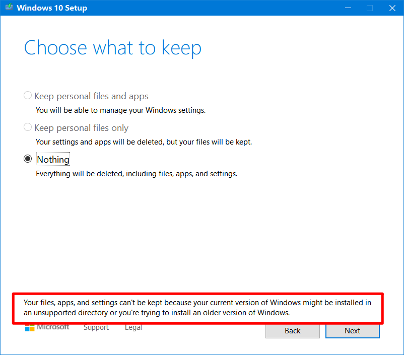Open the Legal link
Viewport: 404px width, 355px height.
(x=133, y=327)
